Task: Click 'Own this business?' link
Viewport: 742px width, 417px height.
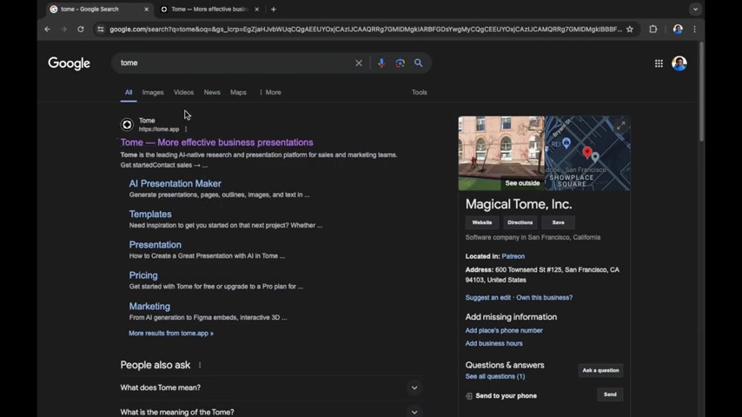Action: (545, 298)
